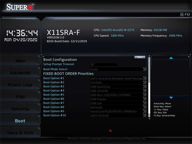Click the CPU value Intel(R) Xeon(R) W-2275
The width and height of the screenshot is (192, 144).
pos(118,30)
